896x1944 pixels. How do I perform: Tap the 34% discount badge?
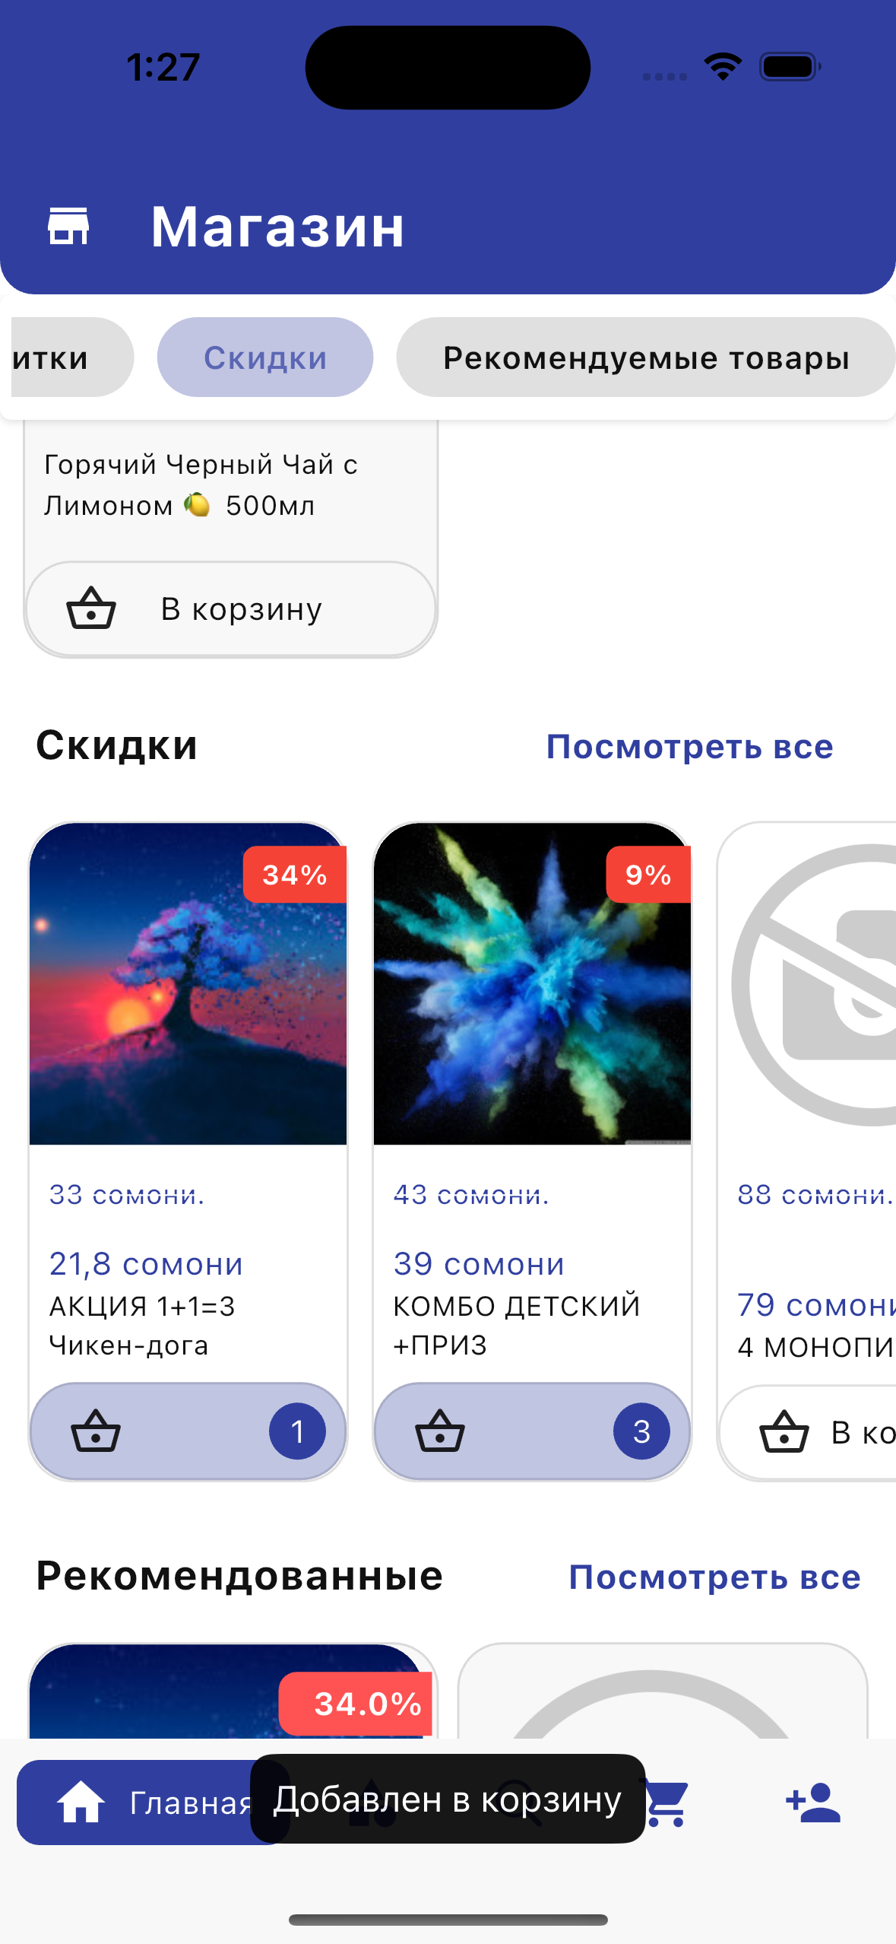[295, 875]
